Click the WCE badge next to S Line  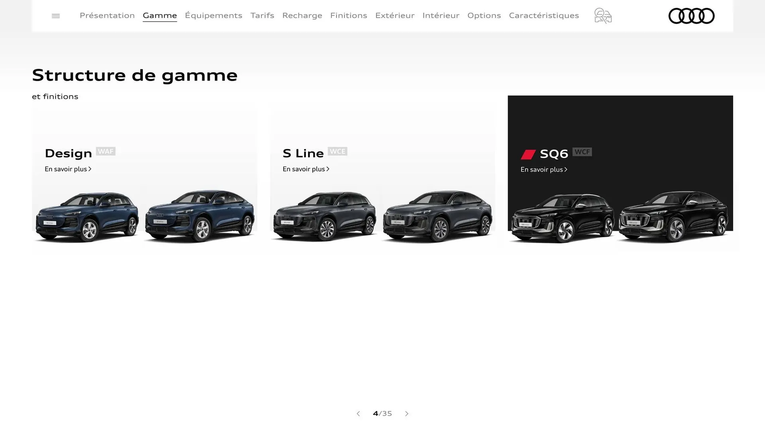click(x=338, y=151)
